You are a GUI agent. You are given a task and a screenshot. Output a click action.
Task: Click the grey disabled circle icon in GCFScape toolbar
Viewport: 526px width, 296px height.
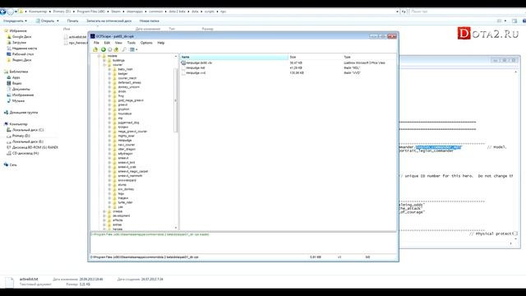109,49
